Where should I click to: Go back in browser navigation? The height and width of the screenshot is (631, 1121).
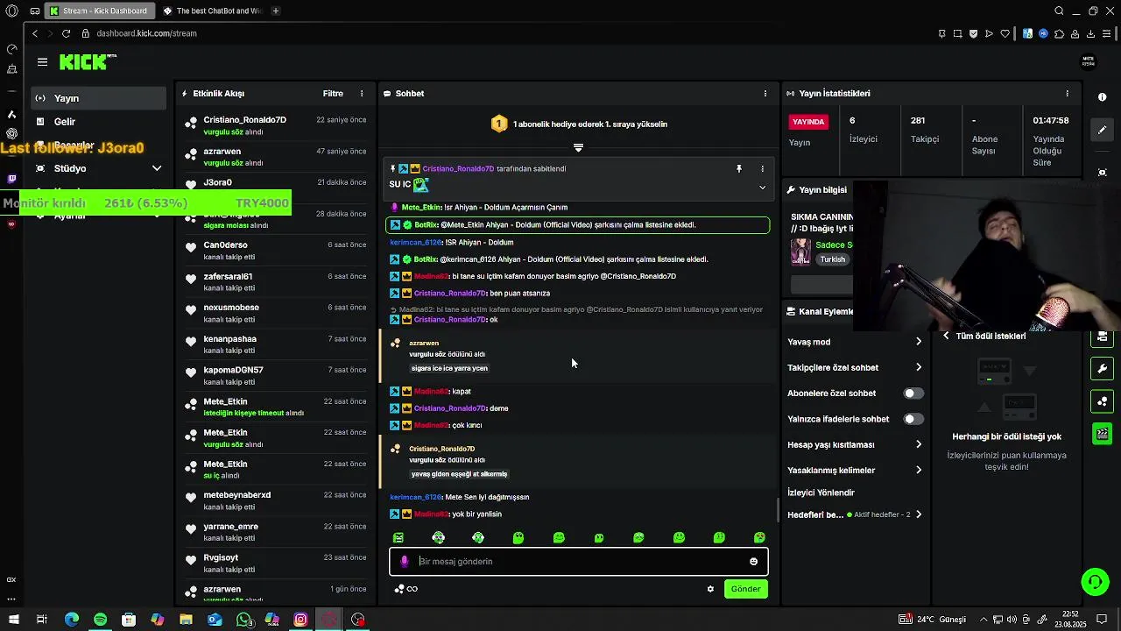(x=34, y=33)
